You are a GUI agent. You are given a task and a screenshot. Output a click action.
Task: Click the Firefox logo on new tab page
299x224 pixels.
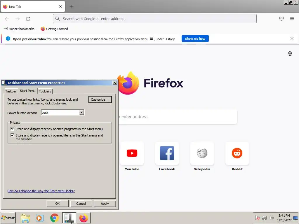pos(128,83)
